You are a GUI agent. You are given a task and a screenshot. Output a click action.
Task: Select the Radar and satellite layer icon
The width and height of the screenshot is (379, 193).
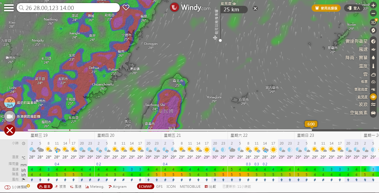coord(373,41)
